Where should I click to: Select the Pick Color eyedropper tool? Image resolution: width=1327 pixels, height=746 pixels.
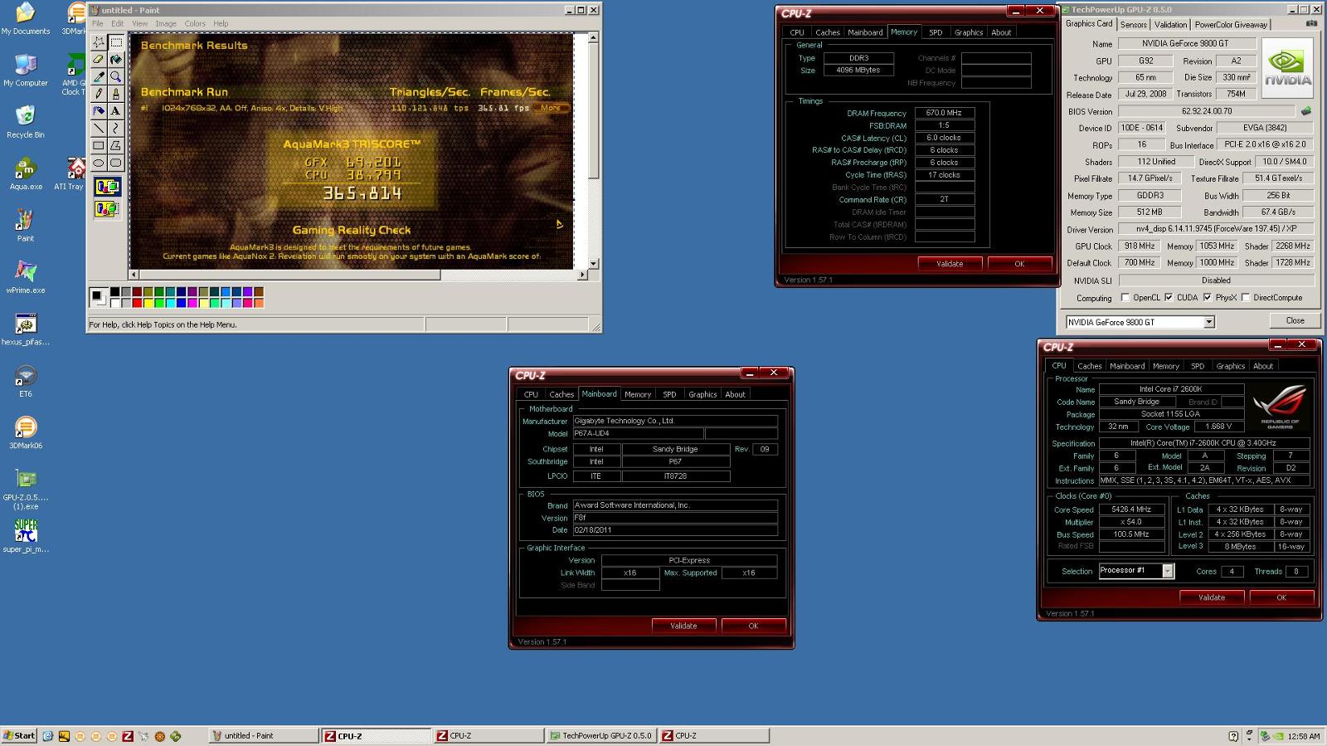point(99,76)
